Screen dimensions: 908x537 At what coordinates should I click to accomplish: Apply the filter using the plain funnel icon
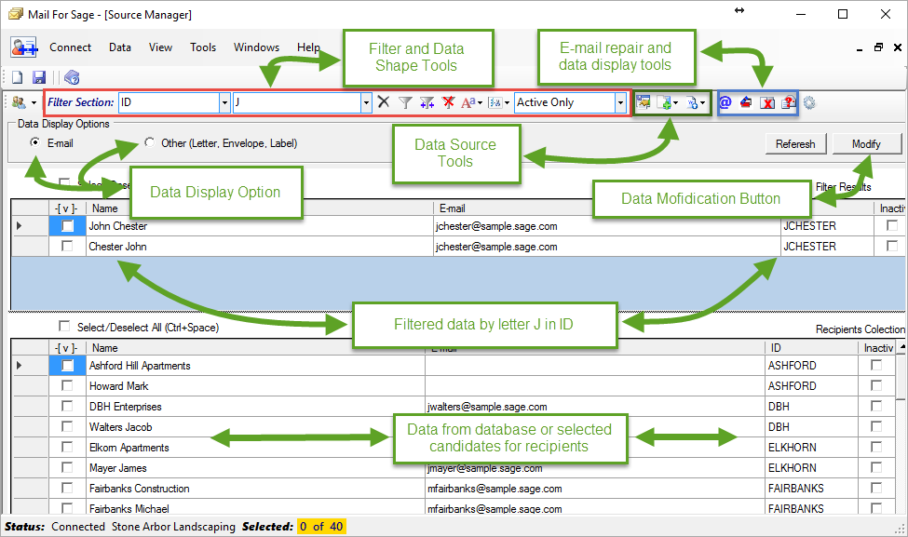click(405, 102)
